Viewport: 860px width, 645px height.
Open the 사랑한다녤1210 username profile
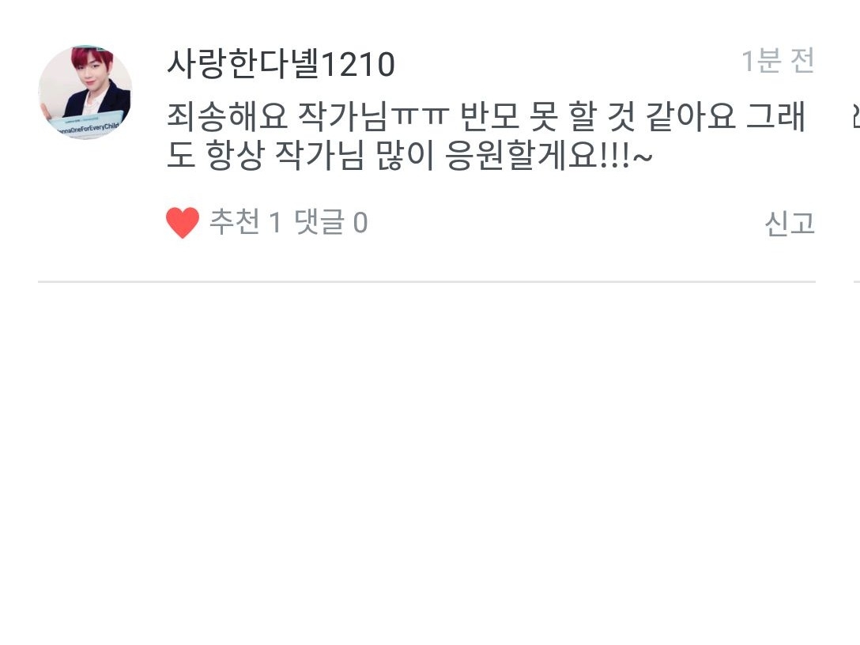tap(281, 64)
